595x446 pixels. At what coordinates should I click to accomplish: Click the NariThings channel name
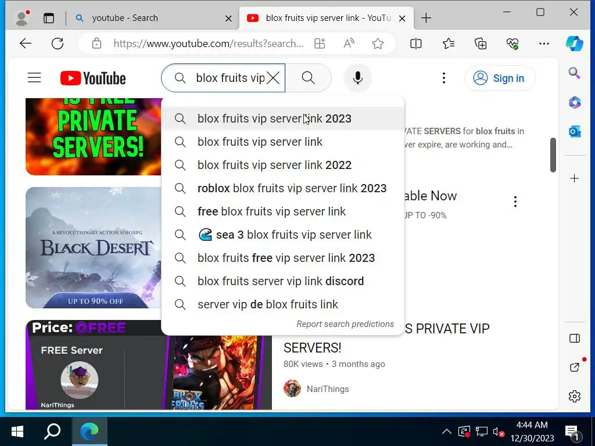328,389
